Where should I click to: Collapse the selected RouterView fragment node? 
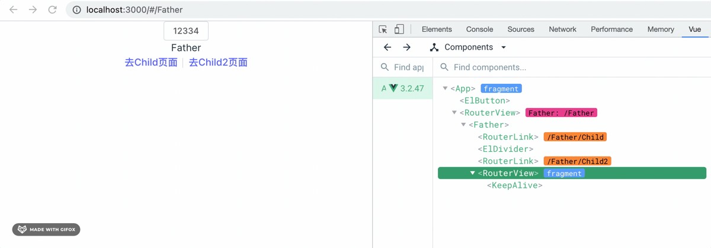tap(473, 173)
